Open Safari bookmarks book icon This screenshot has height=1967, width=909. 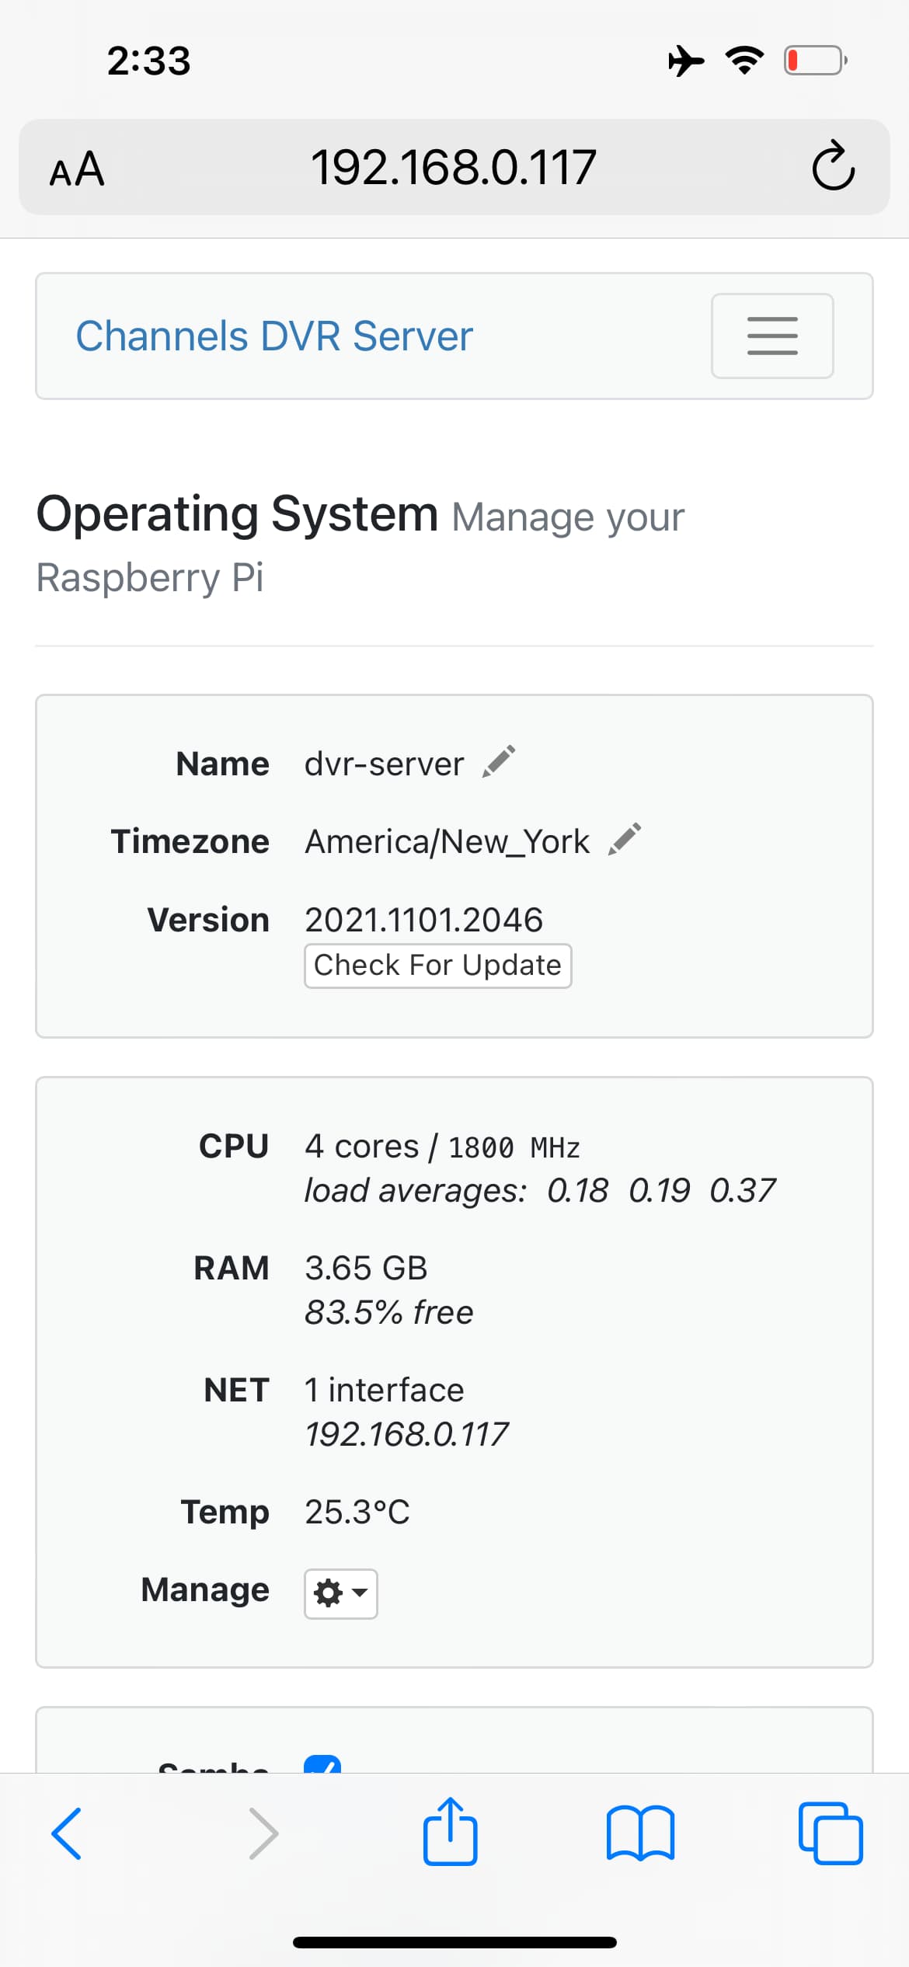tap(640, 1833)
